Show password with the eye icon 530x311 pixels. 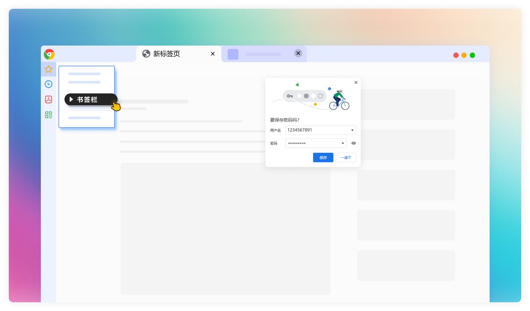coord(353,143)
